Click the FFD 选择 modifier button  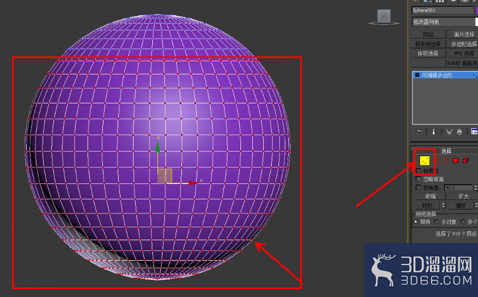click(463, 53)
